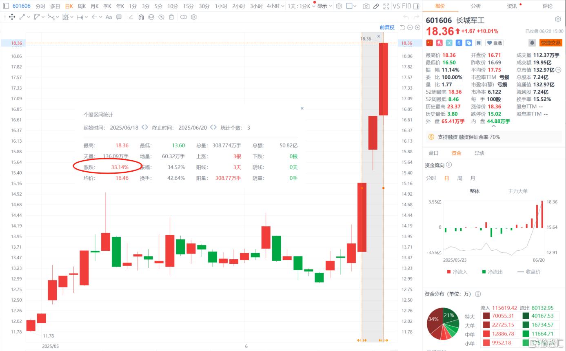Open quote panel settings gear
Image resolution: width=566 pixels, height=351 pixels.
coord(558,20)
